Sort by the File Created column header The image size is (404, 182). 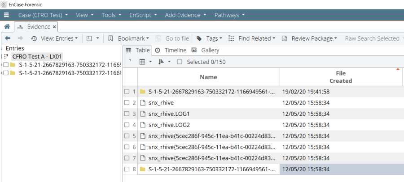point(340,77)
